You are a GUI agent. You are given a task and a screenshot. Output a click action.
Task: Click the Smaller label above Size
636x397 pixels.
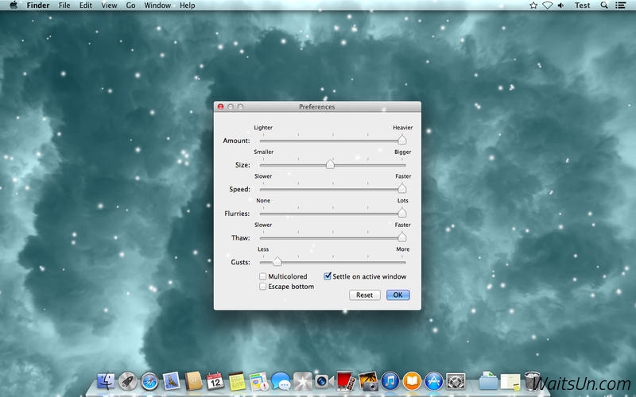tap(264, 152)
